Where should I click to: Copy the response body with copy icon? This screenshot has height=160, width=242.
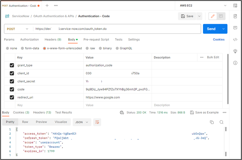tap(212, 122)
